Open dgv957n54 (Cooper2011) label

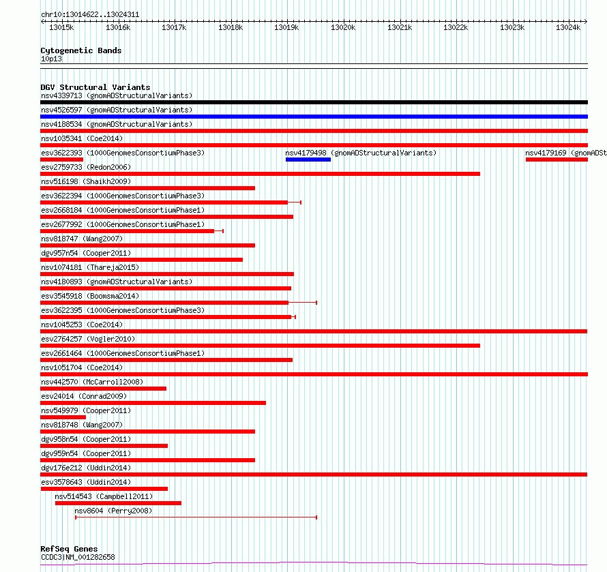[x=86, y=253]
